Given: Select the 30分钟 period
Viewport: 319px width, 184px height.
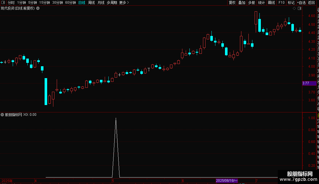Looking at the screenshot, I should point(58,3).
